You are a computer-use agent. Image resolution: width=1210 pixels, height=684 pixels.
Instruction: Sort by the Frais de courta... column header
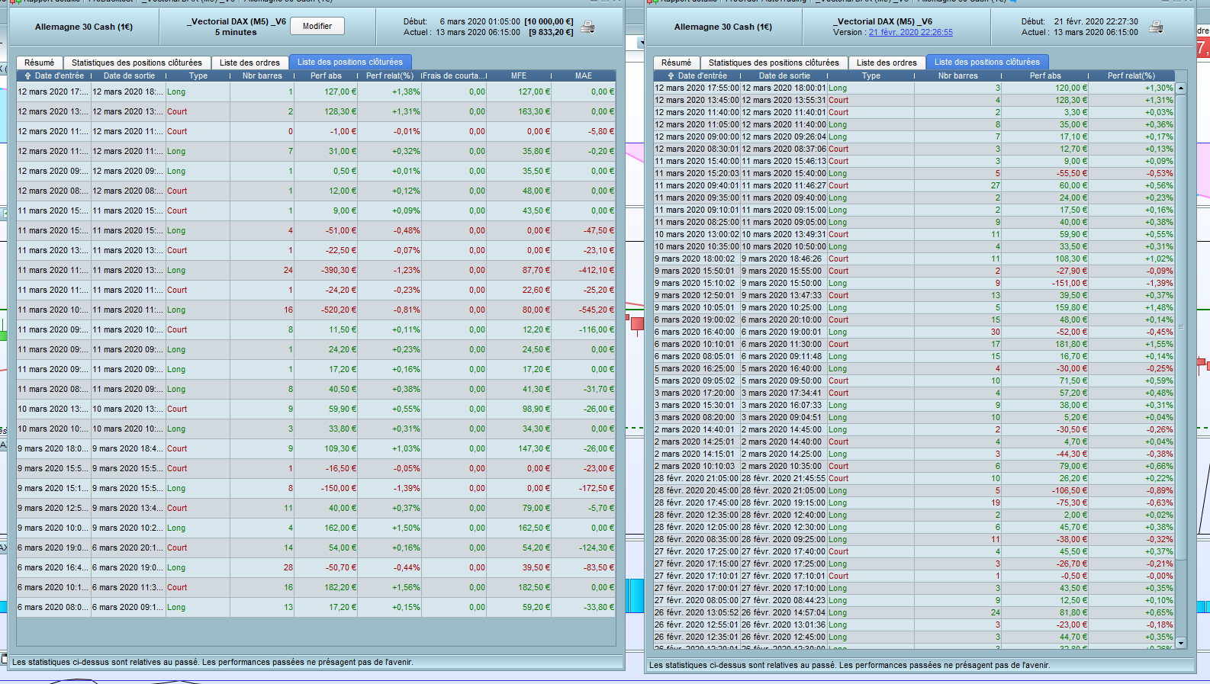[454, 76]
